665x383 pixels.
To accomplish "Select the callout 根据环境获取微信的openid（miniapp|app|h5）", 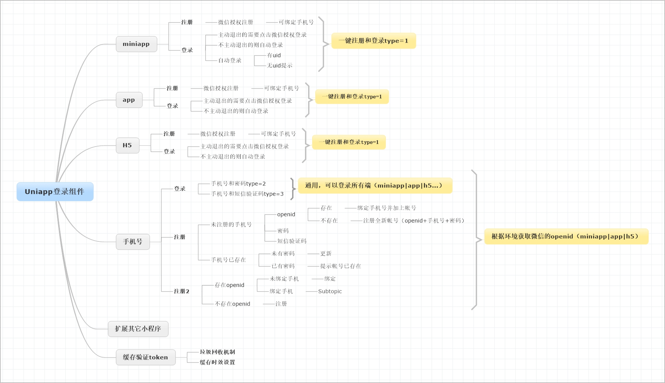I will tap(566, 236).
